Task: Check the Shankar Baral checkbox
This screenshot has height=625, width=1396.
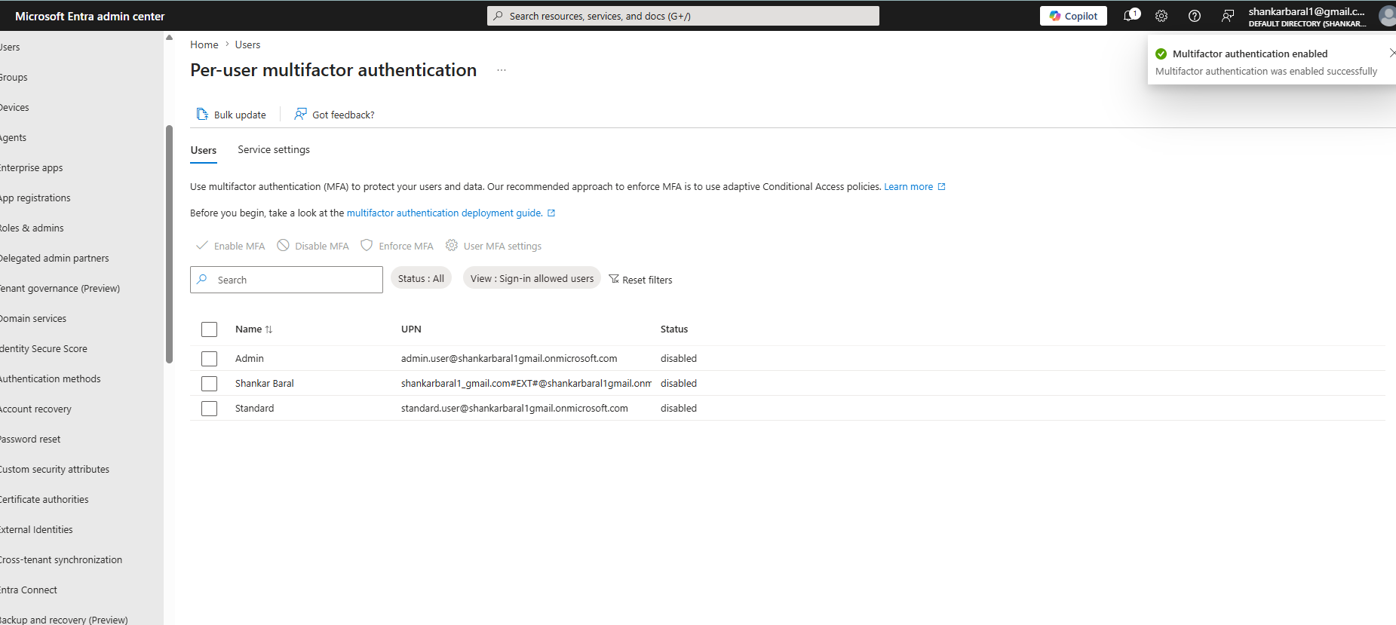Action: coord(210,384)
